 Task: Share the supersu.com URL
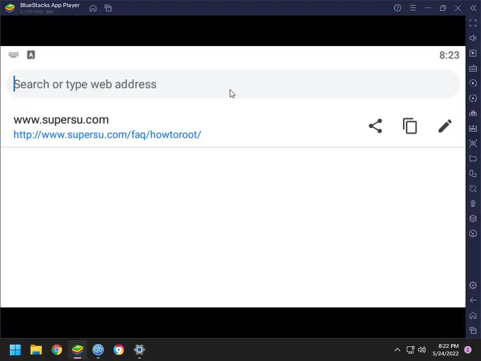pyautogui.click(x=375, y=126)
